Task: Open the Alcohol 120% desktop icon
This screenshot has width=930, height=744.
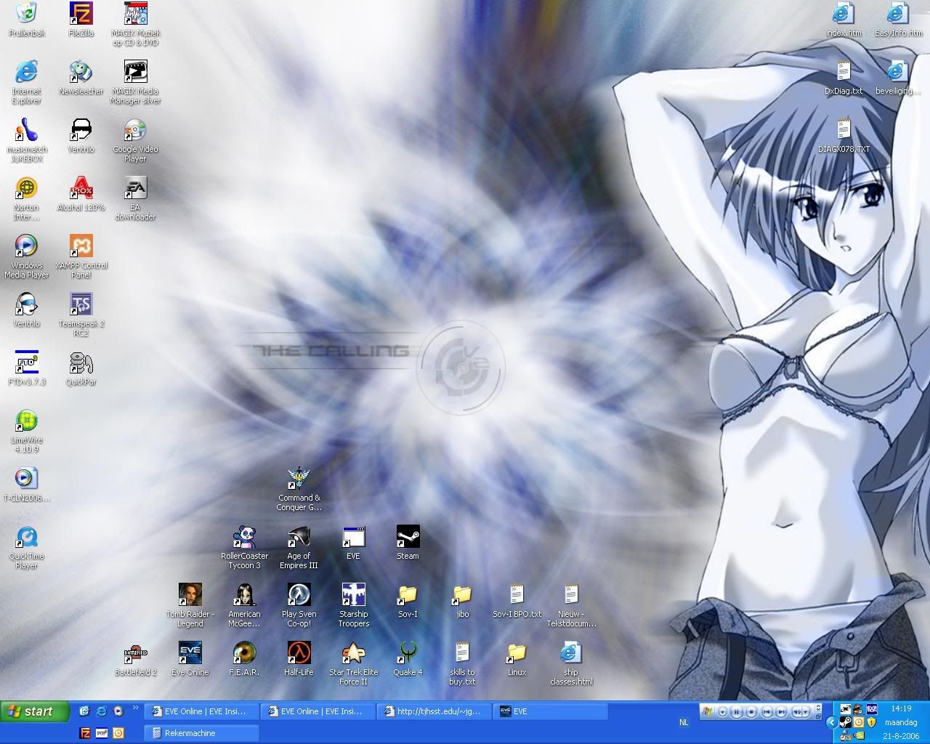Action: pos(81,190)
